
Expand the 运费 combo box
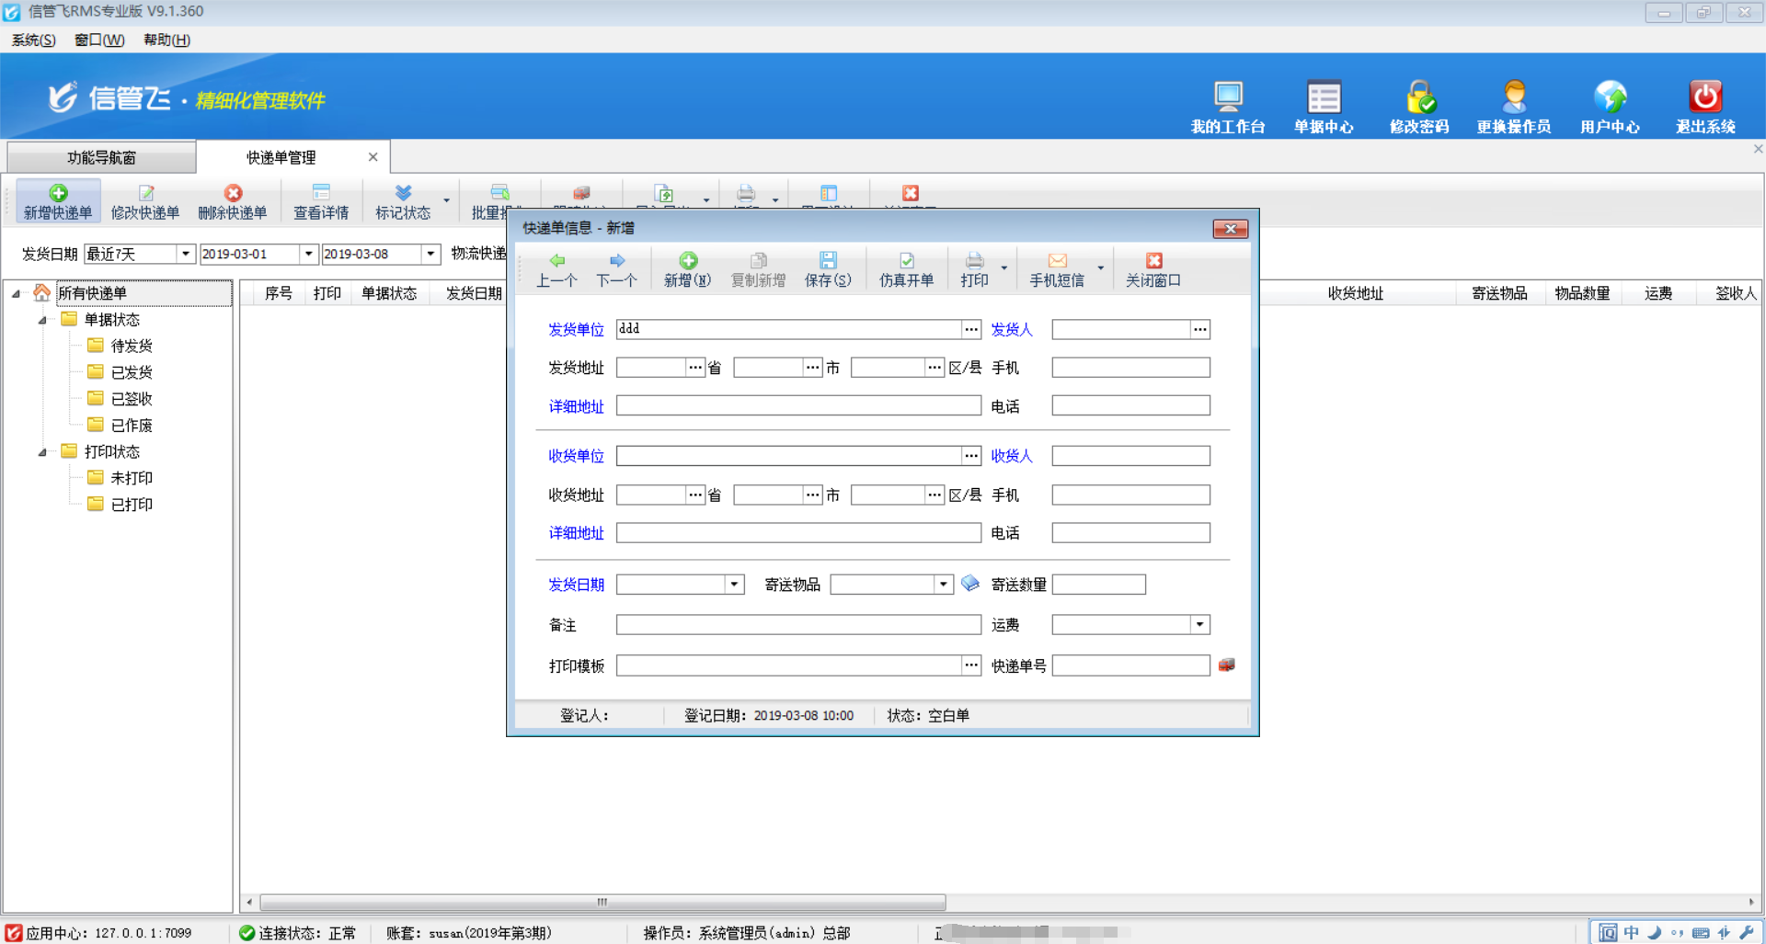(1199, 625)
